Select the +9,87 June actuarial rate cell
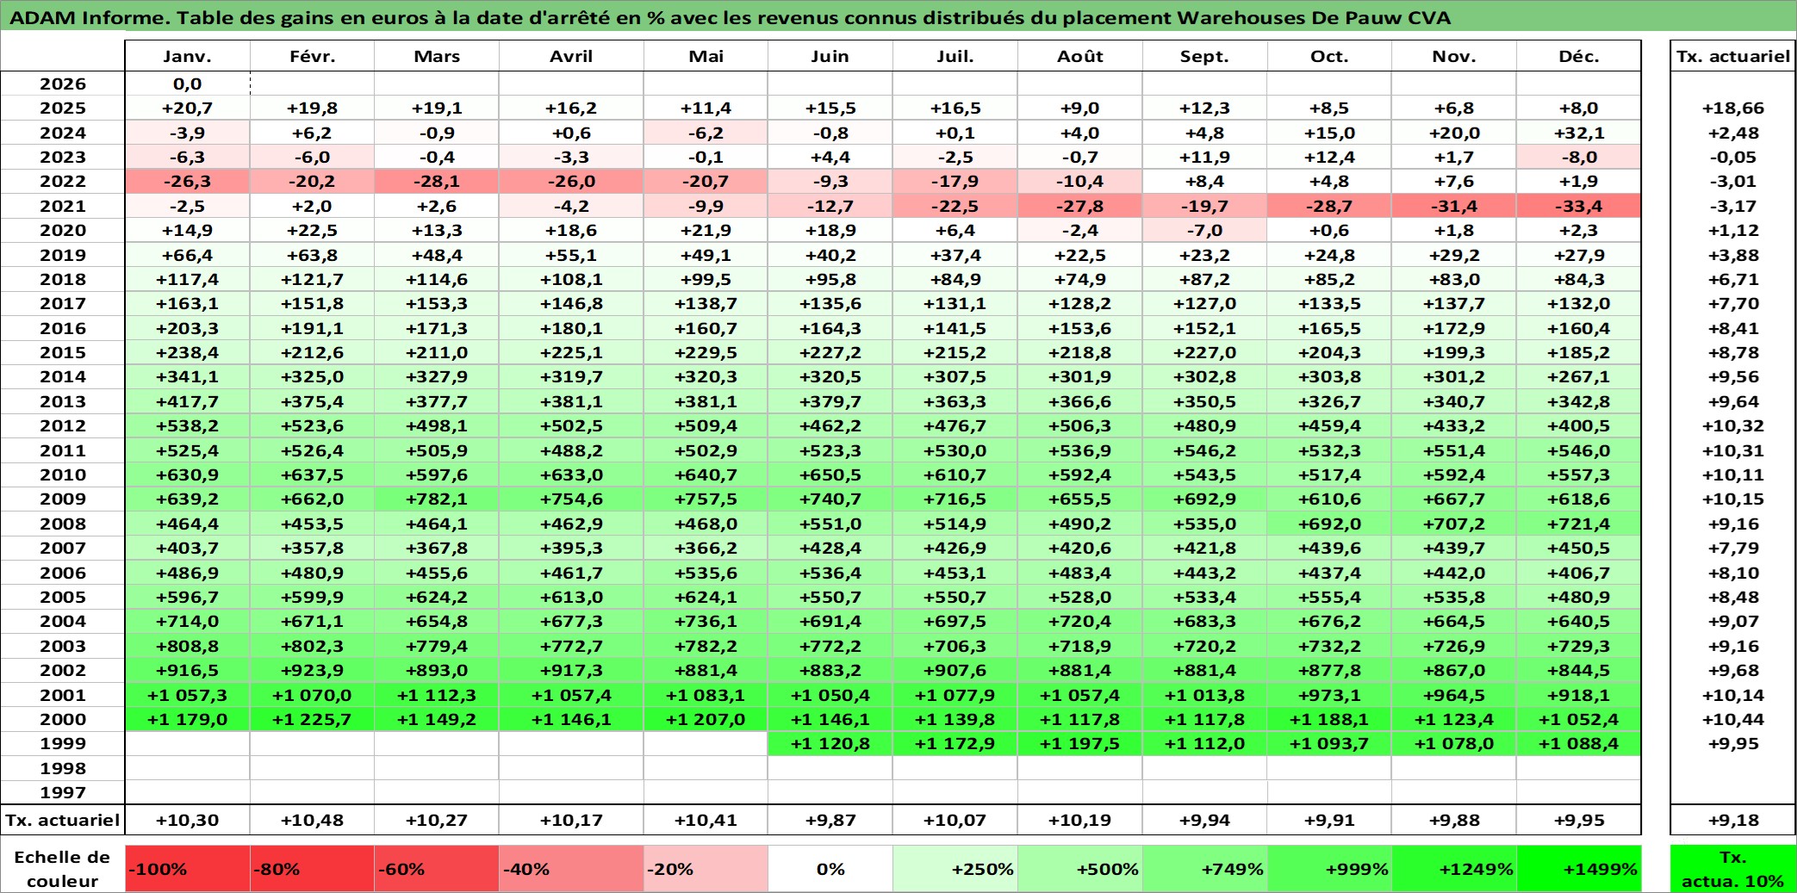Viewport: 1797px width, 893px height. point(830,821)
